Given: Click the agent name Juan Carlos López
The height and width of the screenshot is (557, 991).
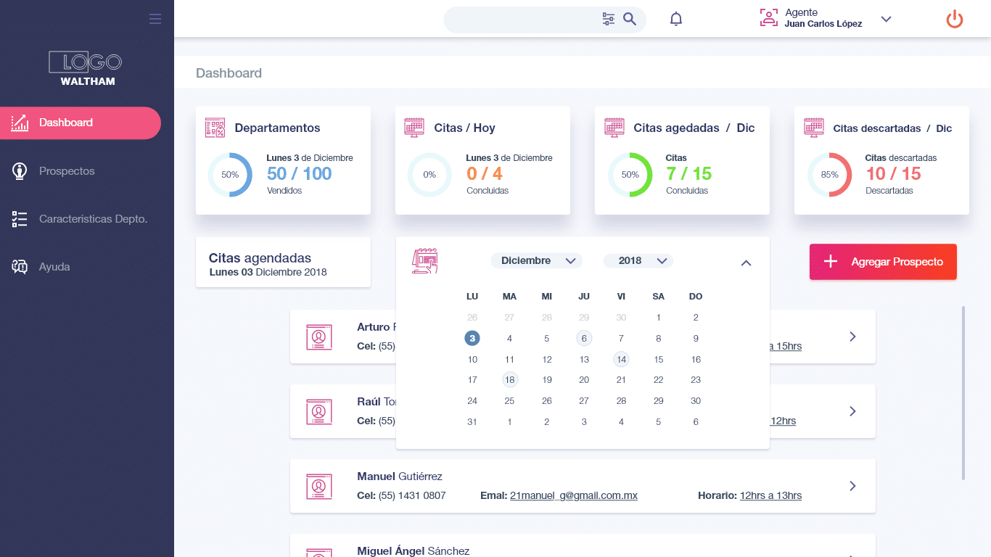Looking at the screenshot, I should 823,24.
